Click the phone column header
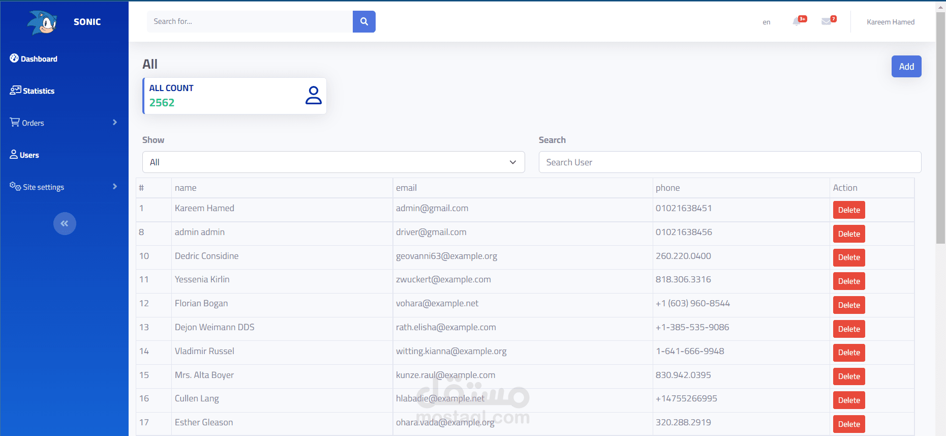 pyautogui.click(x=667, y=188)
